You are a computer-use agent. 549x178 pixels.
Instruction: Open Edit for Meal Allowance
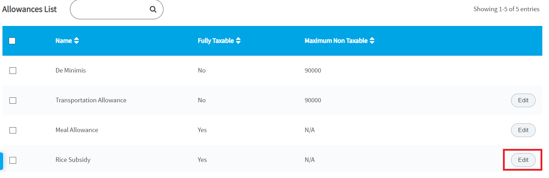523,130
